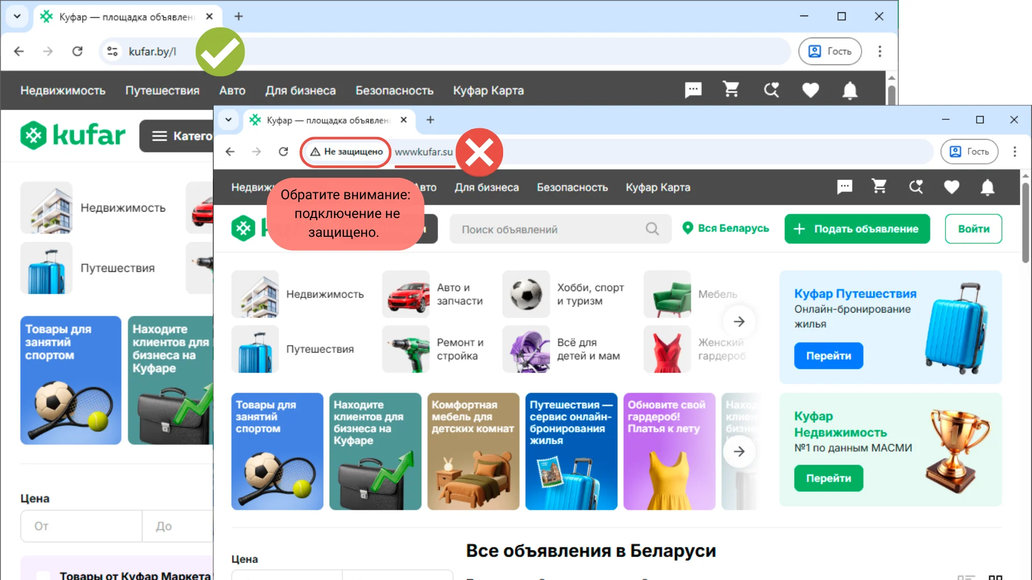The image size is (1032, 580).
Task: Select the Авто и запчасти category icon
Action: [406, 294]
